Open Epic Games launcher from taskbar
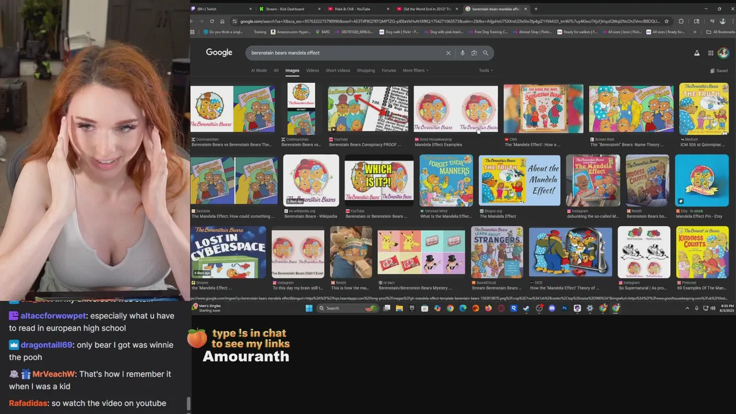Image resolution: width=736 pixels, height=414 pixels. click(x=412, y=308)
